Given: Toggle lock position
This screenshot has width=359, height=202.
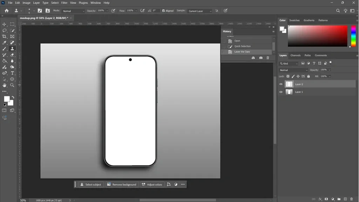Looking at the screenshot, I should click(298, 76).
